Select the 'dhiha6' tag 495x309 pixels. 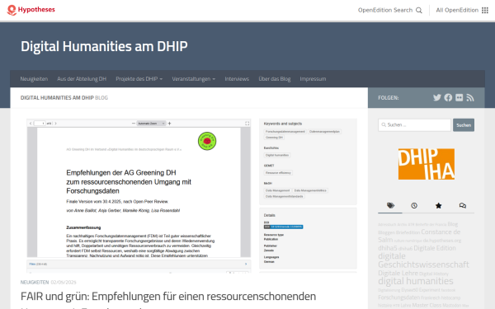[x=405, y=249]
